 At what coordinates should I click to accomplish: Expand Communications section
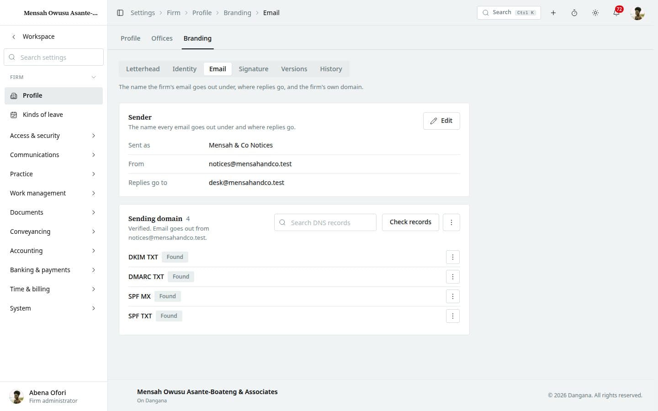click(x=53, y=155)
